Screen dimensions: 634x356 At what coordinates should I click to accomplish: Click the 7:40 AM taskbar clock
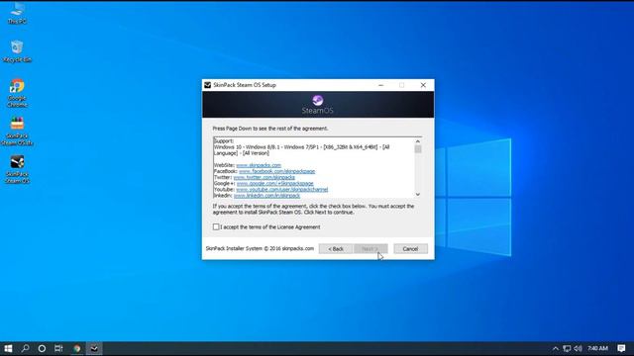597,348
